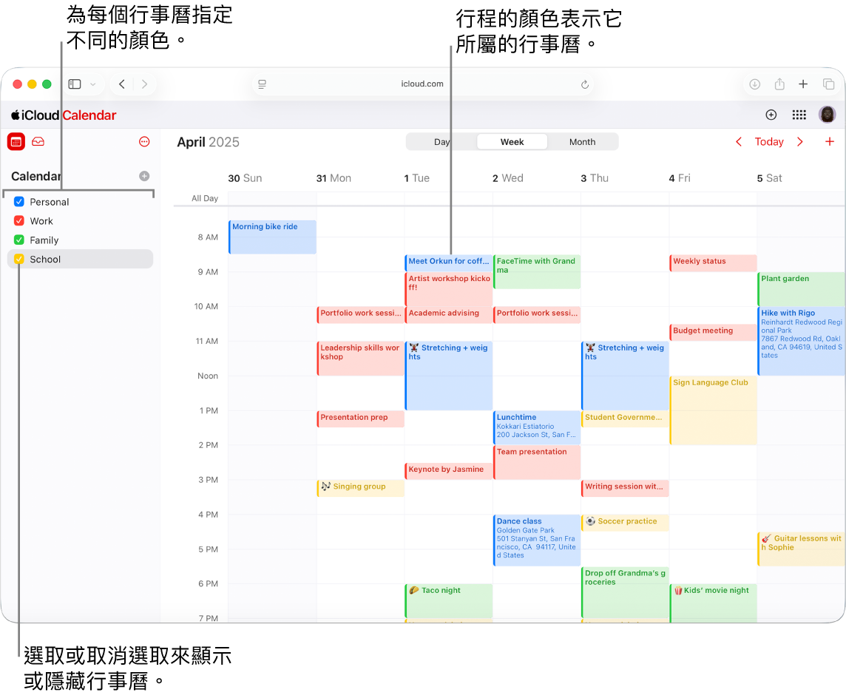Add a new calendar with the plus icon

(143, 176)
